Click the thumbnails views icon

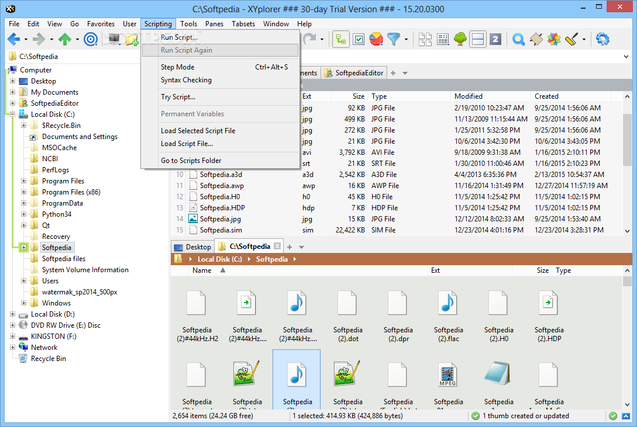(x=425, y=39)
